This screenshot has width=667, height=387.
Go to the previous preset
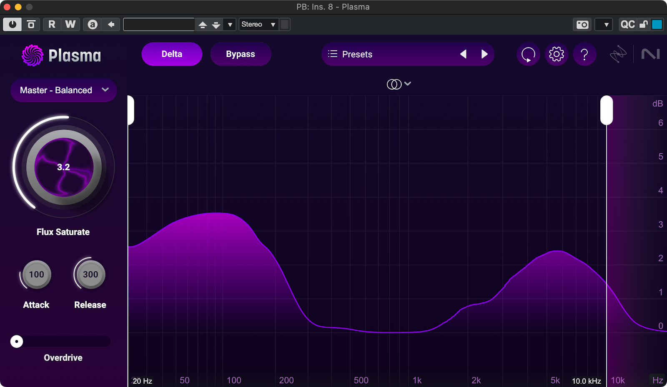click(463, 54)
